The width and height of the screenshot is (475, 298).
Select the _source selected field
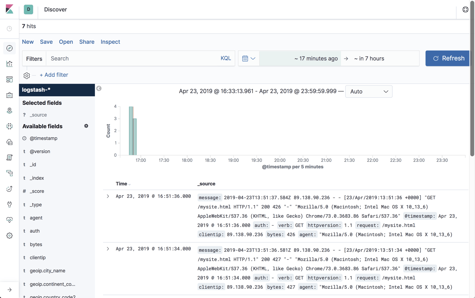[38, 115]
